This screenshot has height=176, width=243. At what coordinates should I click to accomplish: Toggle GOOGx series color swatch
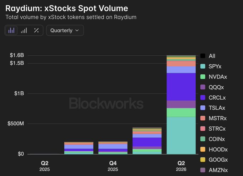[x=203, y=160]
